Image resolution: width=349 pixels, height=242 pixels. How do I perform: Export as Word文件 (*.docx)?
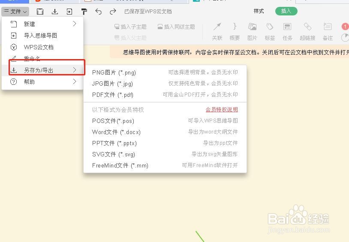[165, 132]
